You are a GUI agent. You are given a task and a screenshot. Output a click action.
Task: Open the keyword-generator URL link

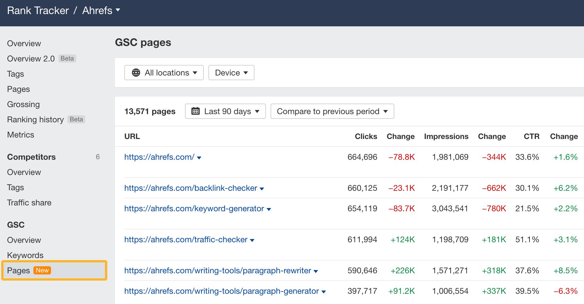pos(194,208)
